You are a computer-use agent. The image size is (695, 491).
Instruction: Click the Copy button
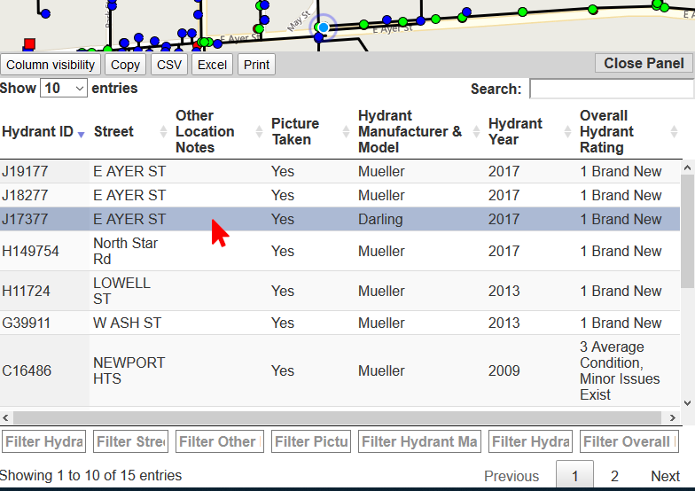point(125,65)
